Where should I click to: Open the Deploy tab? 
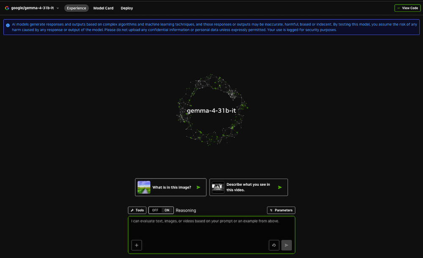(127, 8)
